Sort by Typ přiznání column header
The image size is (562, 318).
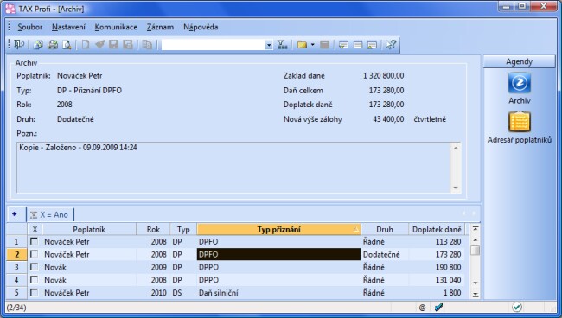tap(279, 230)
